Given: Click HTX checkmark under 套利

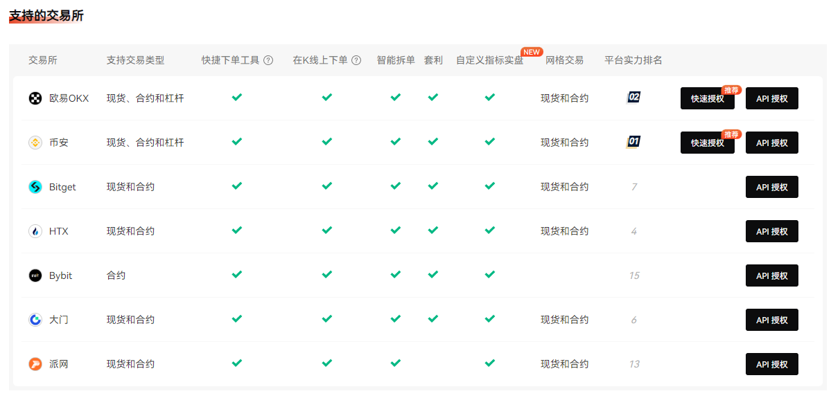Looking at the screenshot, I should click(433, 230).
